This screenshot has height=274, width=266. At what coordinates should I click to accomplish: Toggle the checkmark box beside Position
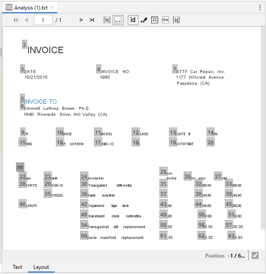(x=255, y=255)
